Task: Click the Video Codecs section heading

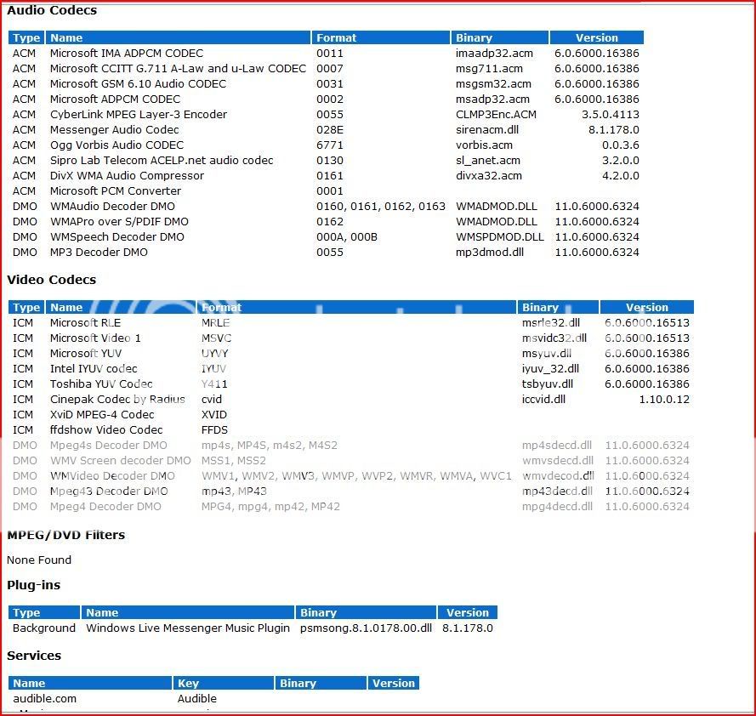Action: pos(51,280)
